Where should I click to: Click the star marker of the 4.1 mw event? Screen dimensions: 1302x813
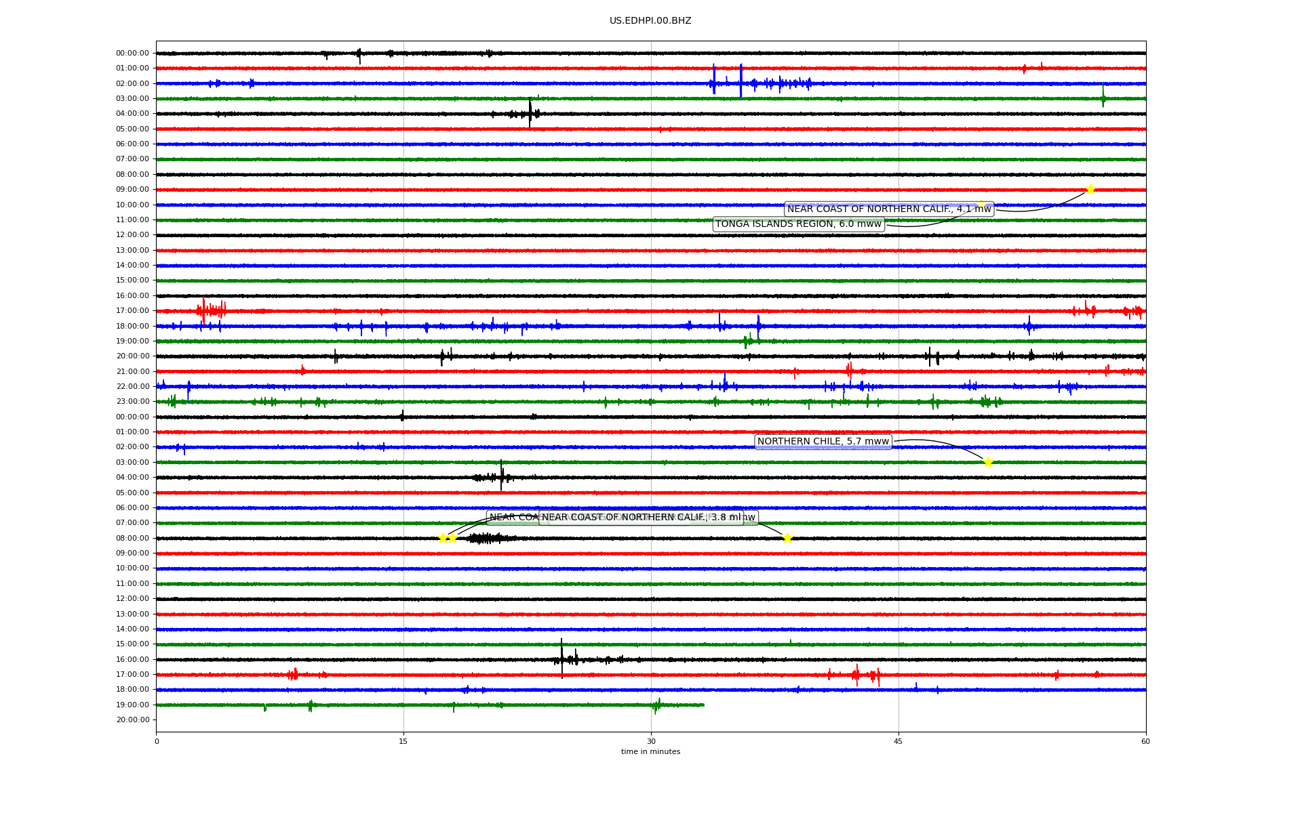click(1090, 189)
